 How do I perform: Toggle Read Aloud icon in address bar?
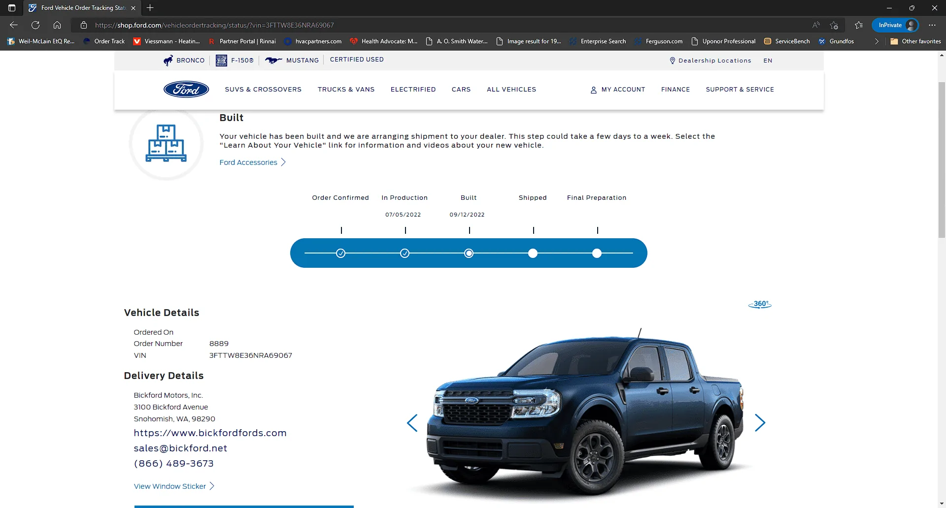click(x=816, y=25)
